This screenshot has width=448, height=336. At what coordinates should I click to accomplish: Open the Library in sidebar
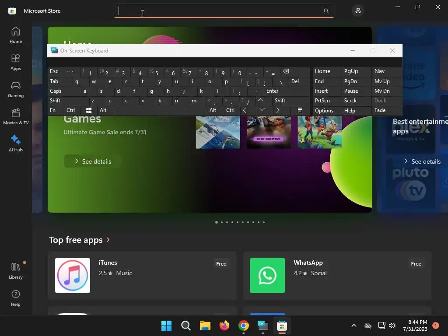tap(16, 271)
